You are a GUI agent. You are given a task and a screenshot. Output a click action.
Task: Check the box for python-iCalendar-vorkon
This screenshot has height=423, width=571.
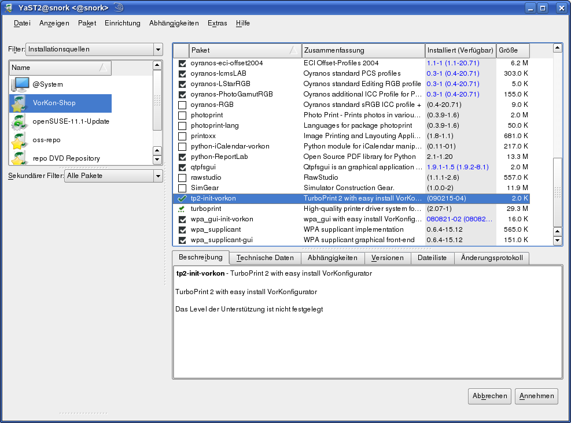182,147
